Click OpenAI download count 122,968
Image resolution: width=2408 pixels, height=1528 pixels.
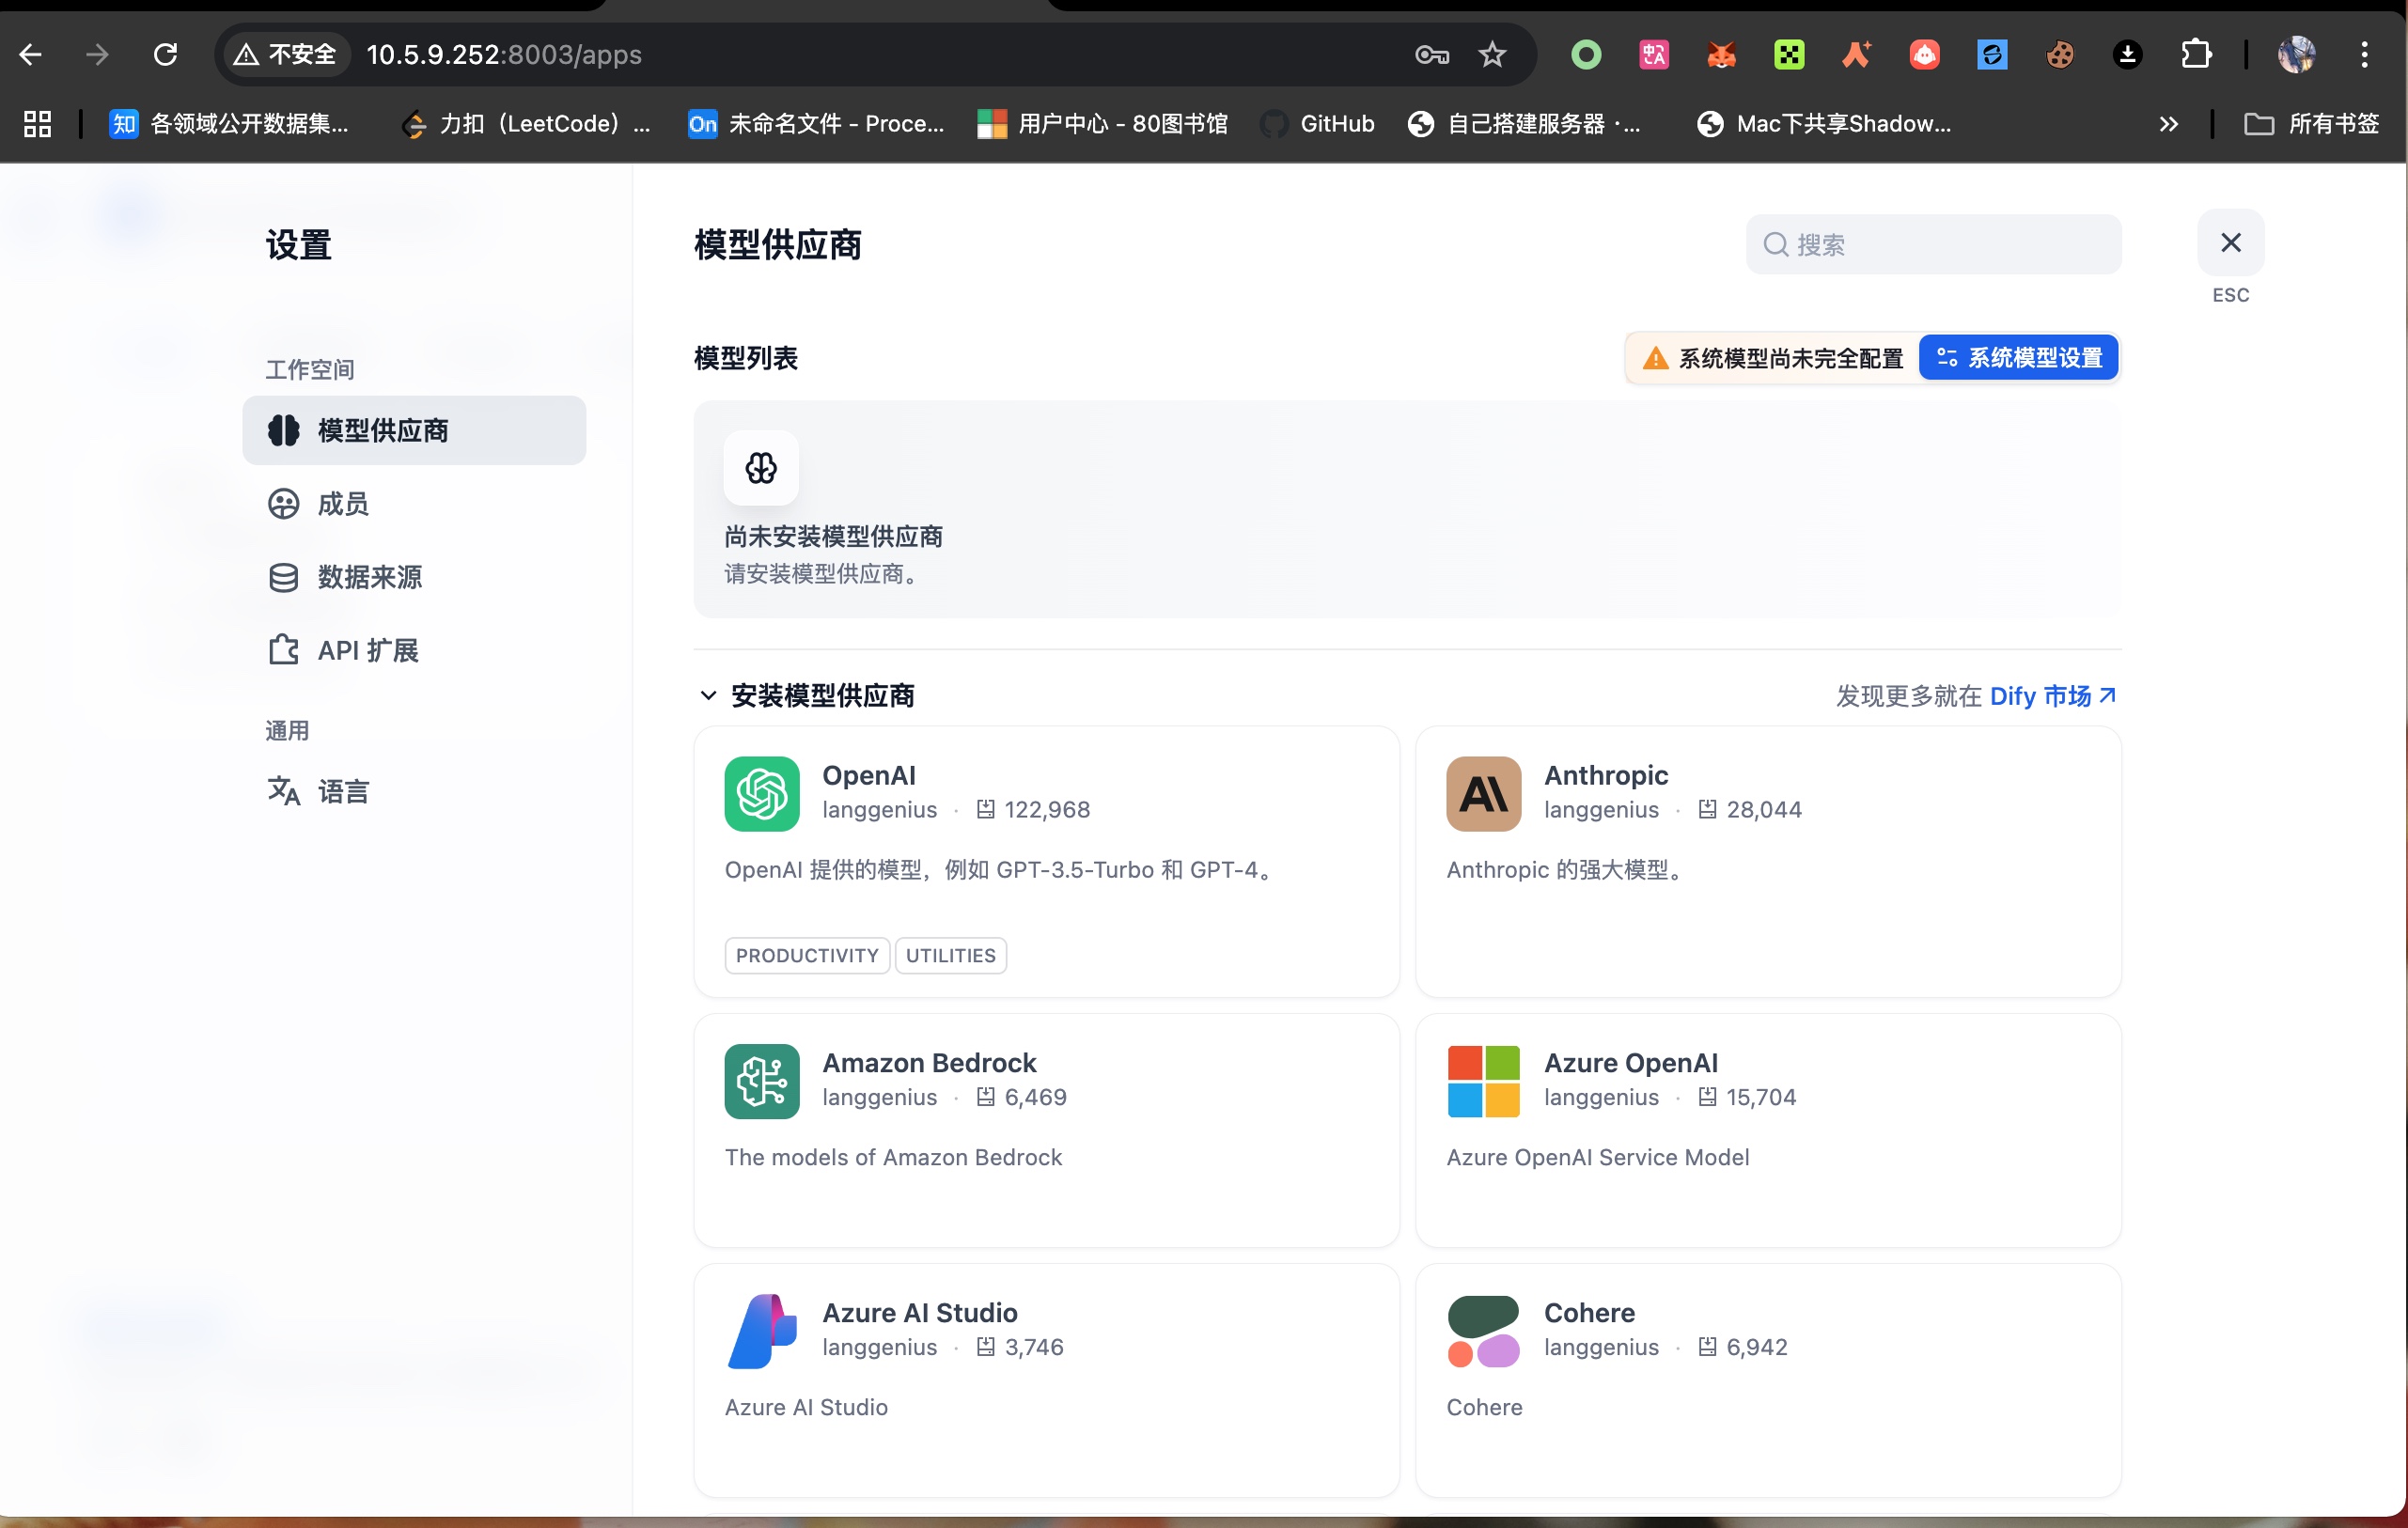coord(1047,809)
